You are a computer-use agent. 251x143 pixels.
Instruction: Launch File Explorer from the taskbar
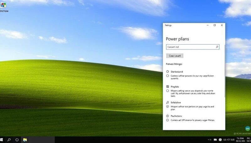(x=25, y=140)
